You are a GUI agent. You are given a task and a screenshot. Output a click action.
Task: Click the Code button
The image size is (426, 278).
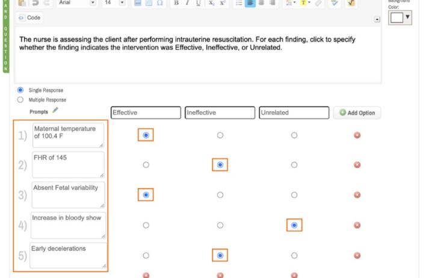click(29, 18)
